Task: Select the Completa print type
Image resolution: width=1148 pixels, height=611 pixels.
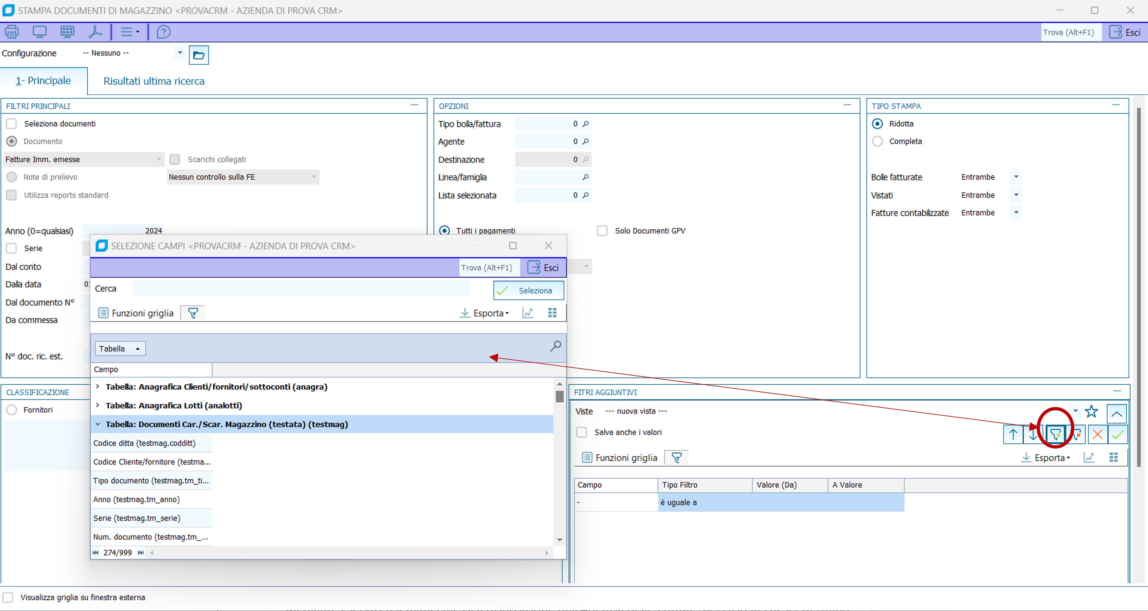Action: point(877,141)
